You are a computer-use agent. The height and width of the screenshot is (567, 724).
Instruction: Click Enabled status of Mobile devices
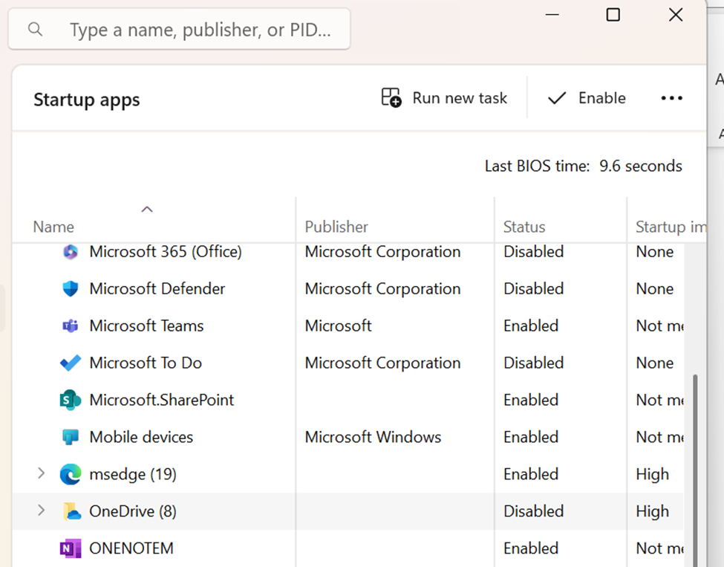531,437
